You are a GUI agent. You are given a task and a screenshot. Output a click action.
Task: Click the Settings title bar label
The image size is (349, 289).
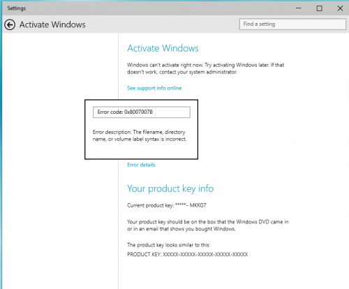click(16, 8)
